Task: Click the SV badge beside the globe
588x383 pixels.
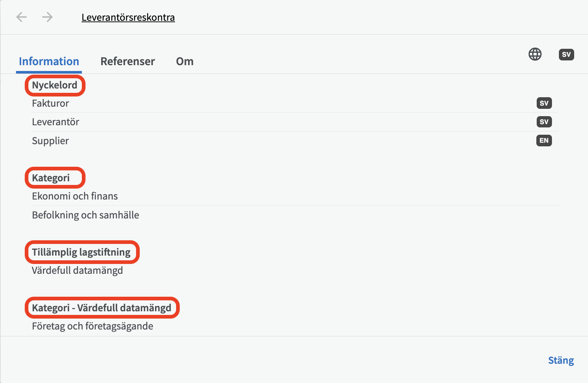Action: 566,55
